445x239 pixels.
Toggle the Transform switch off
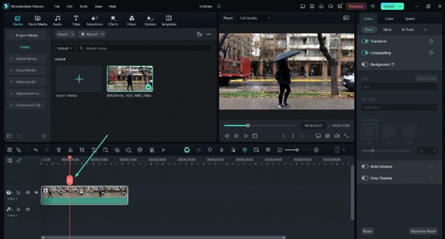365,41
